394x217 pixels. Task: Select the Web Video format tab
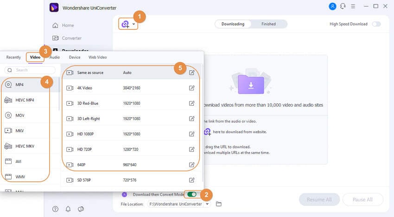(x=97, y=57)
